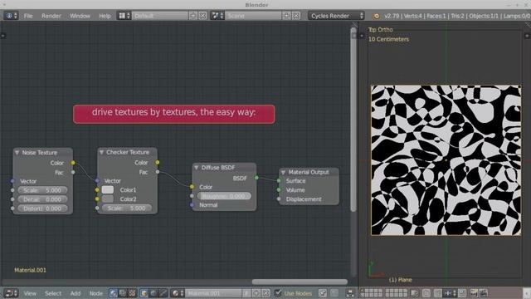The width and height of the screenshot is (531, 299).
Task: Click the Scene name field
Action: click(x=253, y=16)
